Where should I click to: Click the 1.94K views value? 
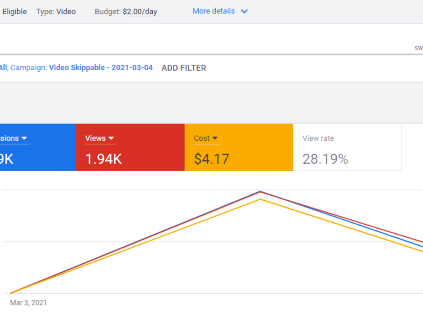104,159
